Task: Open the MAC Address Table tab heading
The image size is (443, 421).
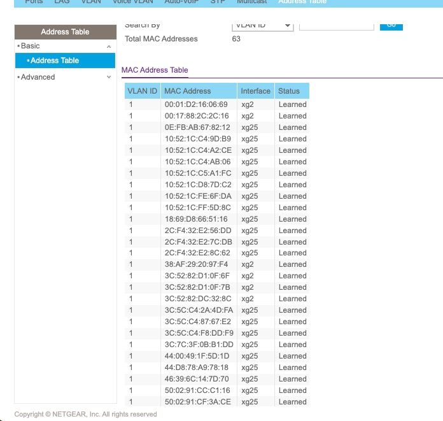Action: (155, 70)
